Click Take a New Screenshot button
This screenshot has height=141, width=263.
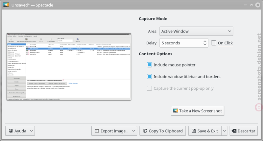[x=198, y=111]
